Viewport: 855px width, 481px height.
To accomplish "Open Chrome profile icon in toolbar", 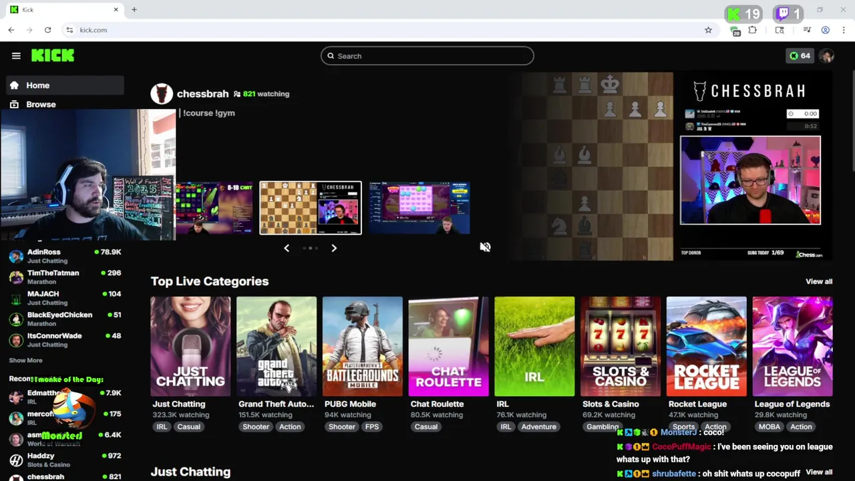I will 826,30.
